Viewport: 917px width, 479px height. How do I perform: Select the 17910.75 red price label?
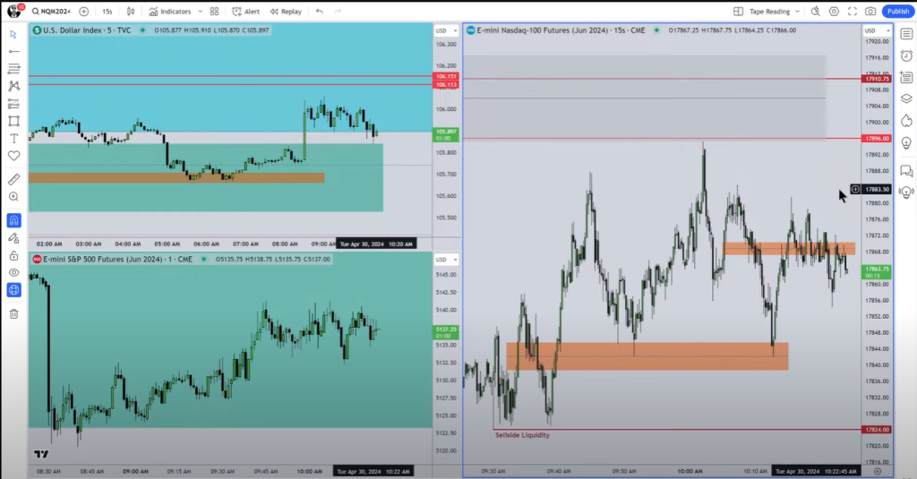[x=876, y=79]
